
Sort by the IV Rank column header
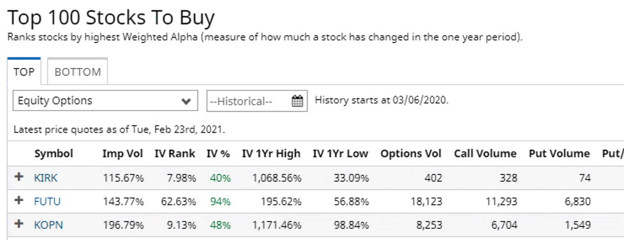point(175,154)
